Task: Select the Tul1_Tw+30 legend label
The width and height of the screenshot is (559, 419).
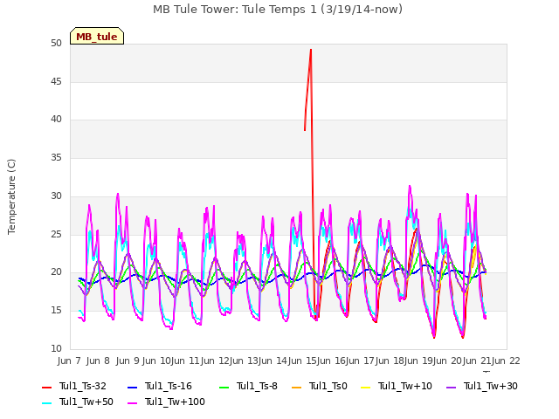Action: tap(491, 386)
